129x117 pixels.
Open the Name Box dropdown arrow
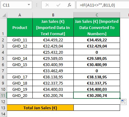(29, 5)
